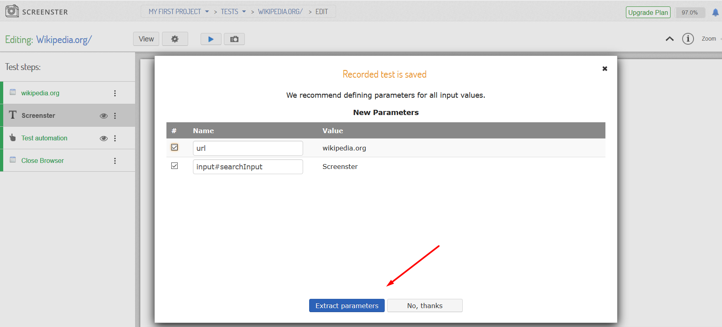The image size is (722, 327).
Task: Click the Value column header
Action: coord(333,131)
